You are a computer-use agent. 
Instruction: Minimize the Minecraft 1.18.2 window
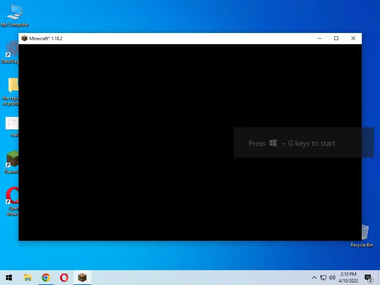(320, 38)
